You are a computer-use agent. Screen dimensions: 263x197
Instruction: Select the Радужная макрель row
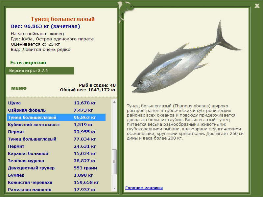[x=56, y=189]
